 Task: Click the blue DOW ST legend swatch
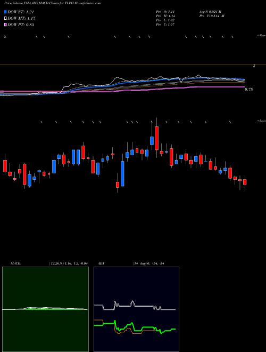point(5,12)
